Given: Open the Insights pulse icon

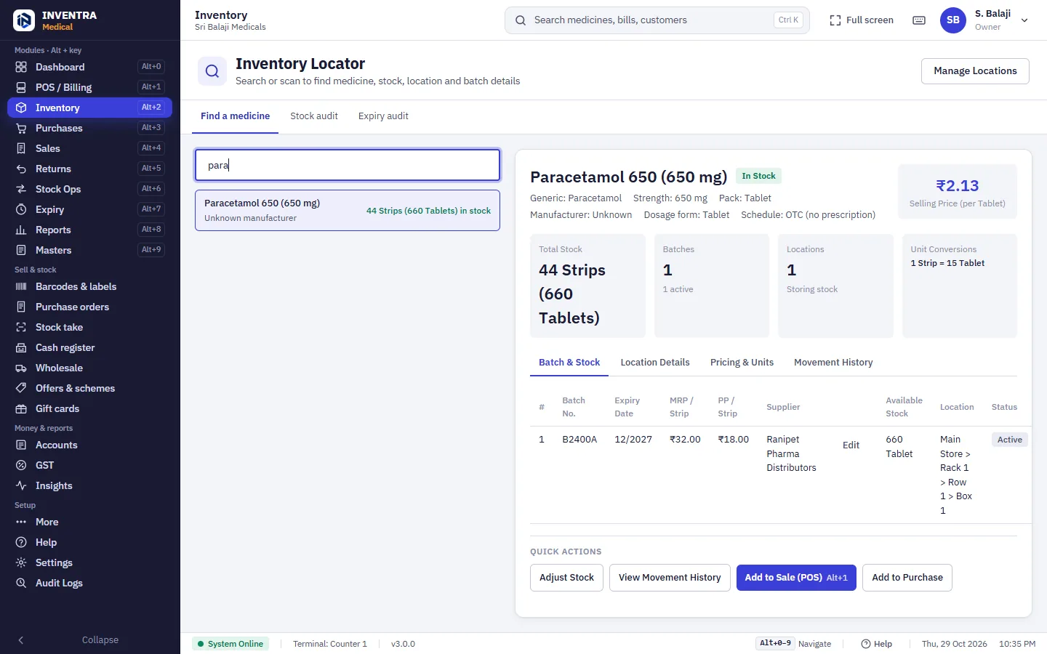Looking at the screenshot, I should (x=21, y=485).
